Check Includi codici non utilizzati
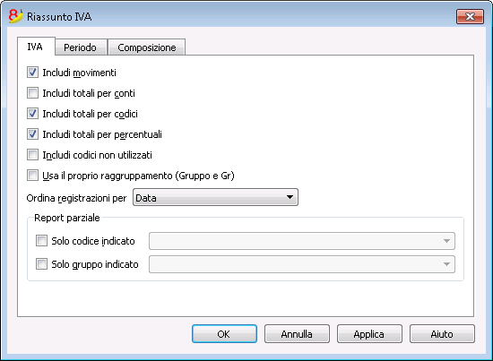Screen dimensions: 493x361 [32, 155]
